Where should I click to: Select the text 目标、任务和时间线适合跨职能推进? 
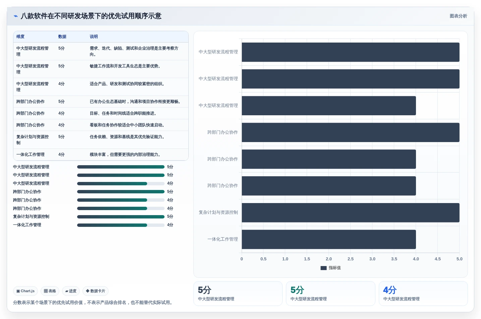pyautogui.click(x=124, y=113)
